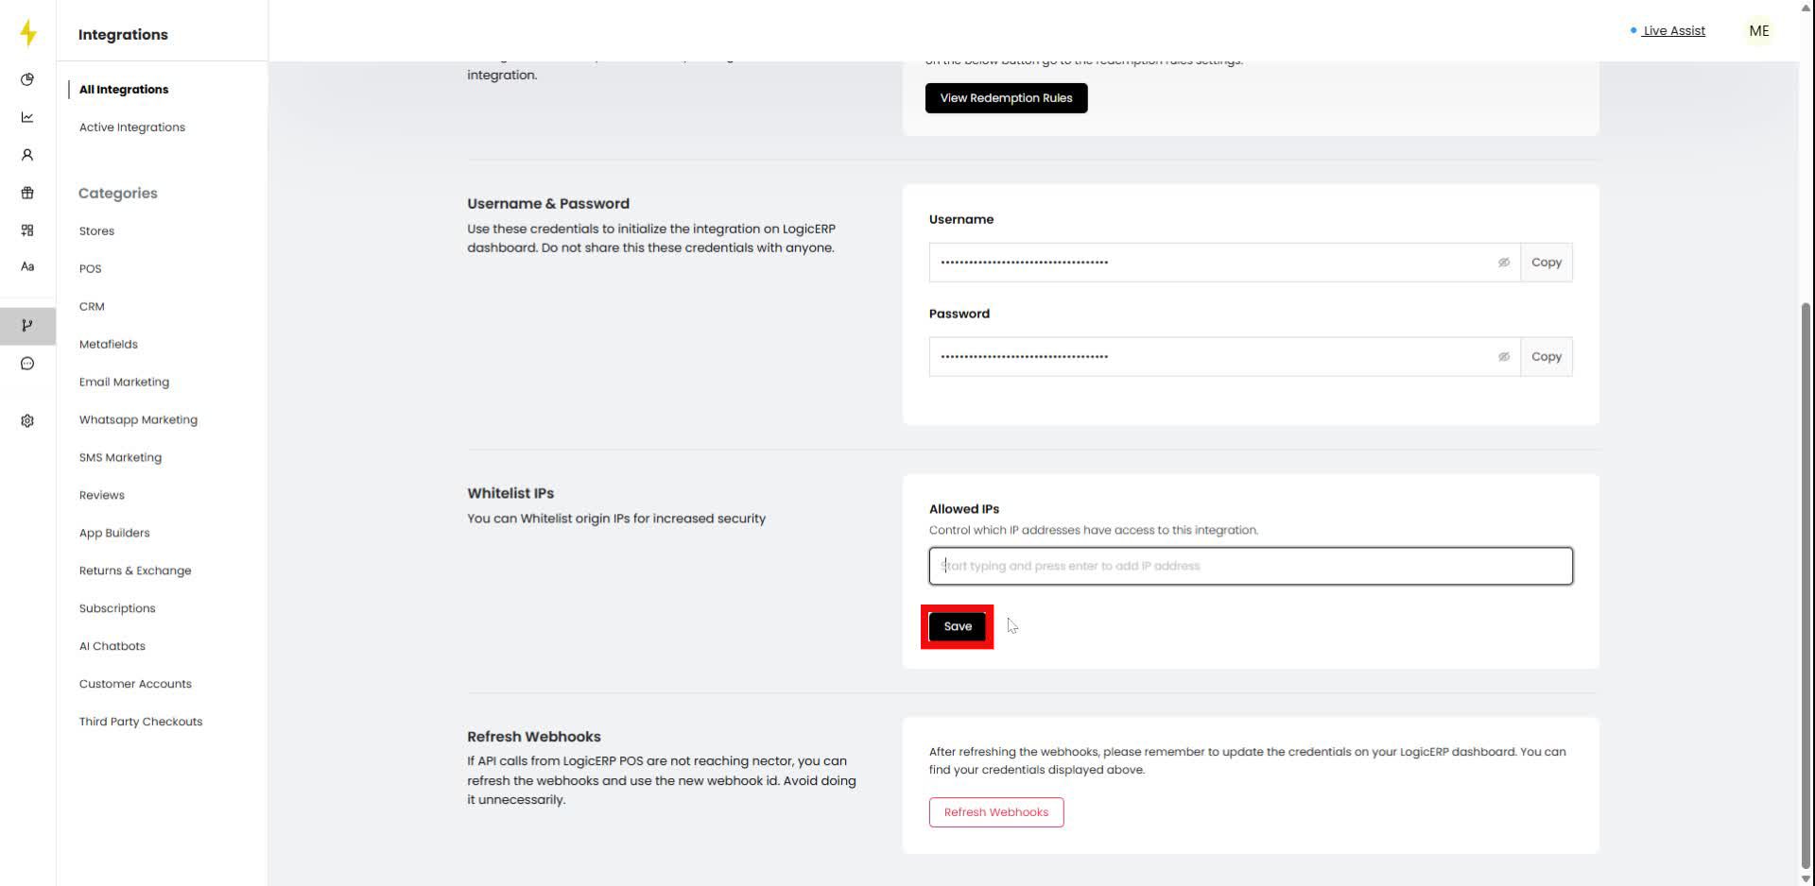
Task: Toggle Password field visibility eye icon
Action: tap(1503, 357)
